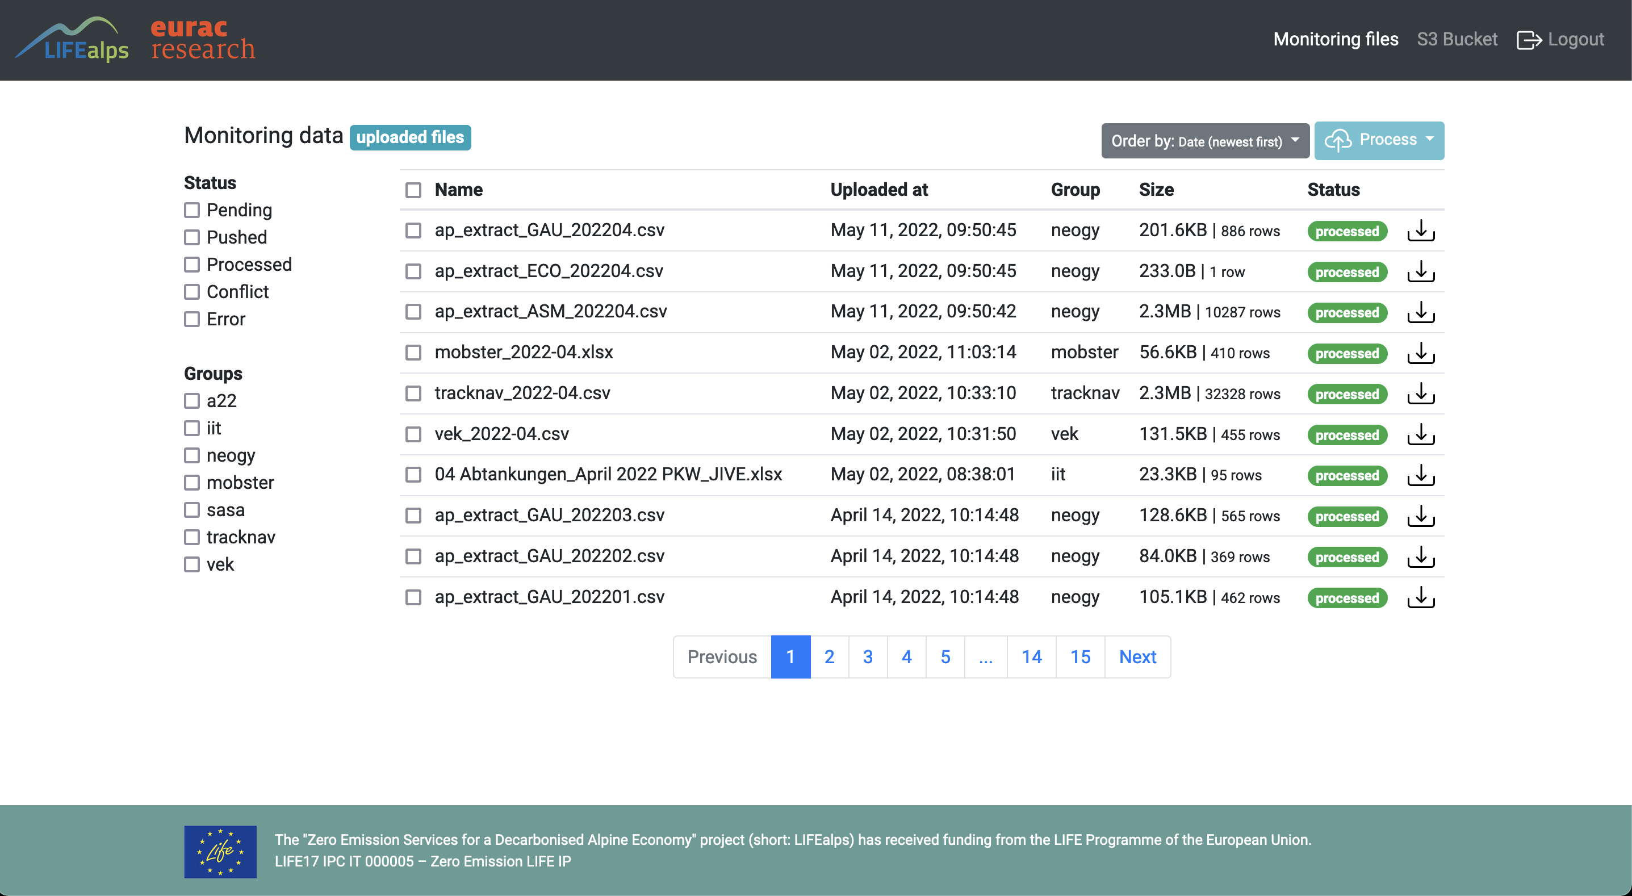Open the Process dropdown menu
This screenshot has height=896, width=1632.
click(x=1379, y=140)
